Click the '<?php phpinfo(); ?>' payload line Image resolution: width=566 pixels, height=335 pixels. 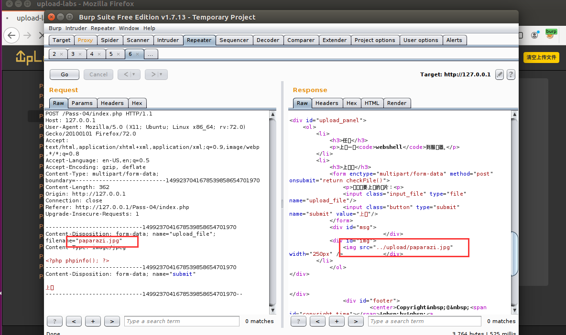[x=77, y=261]
